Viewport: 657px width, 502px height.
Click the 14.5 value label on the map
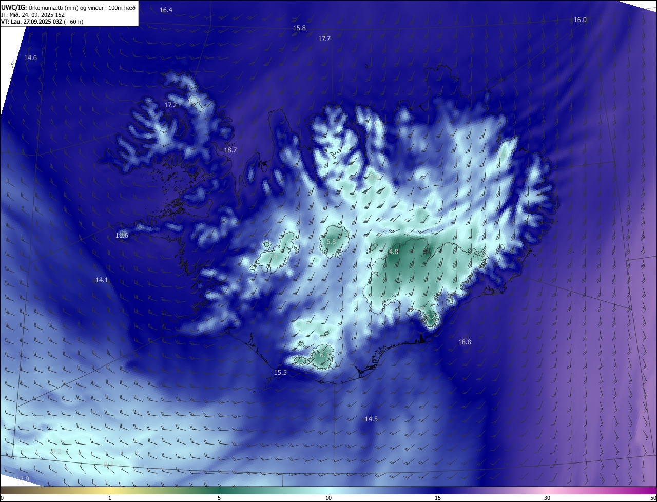[371, 419]
